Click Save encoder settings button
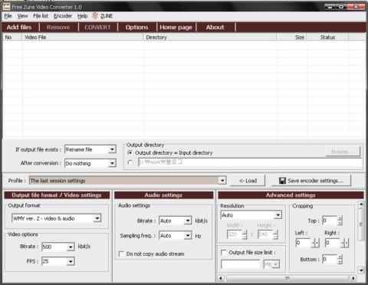The width and height of the screenshot is (368, 285). point(311,181)
